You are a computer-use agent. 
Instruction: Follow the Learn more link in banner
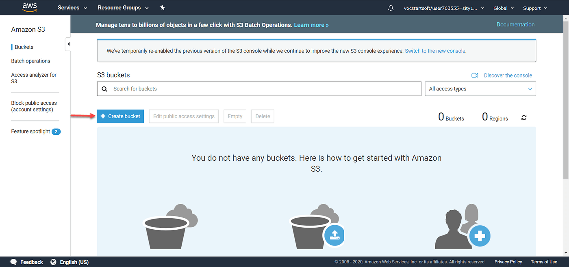coord(311,25)
